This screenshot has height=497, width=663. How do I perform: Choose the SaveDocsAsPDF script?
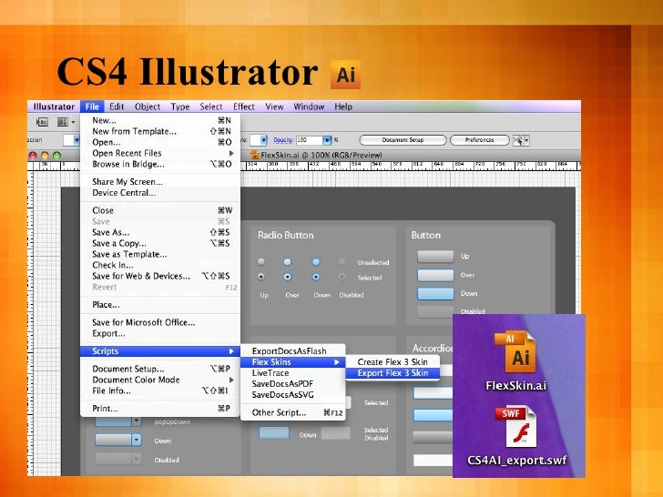point(292,384)
